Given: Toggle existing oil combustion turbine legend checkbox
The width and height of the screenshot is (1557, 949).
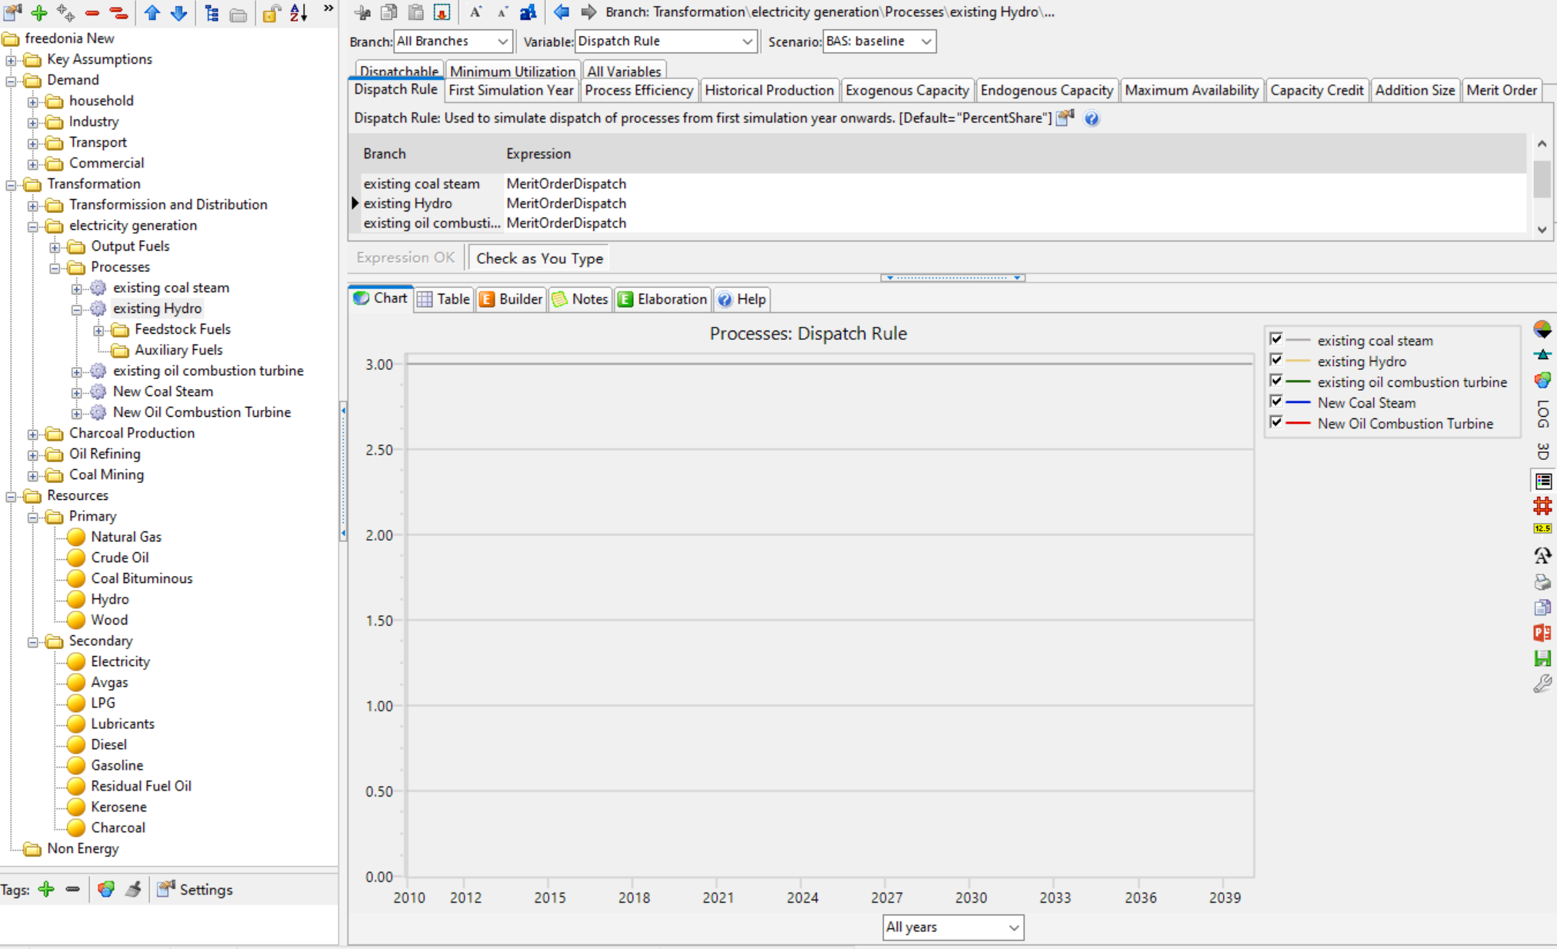Looking at the screenshot, I should (x=1276, y=381).
